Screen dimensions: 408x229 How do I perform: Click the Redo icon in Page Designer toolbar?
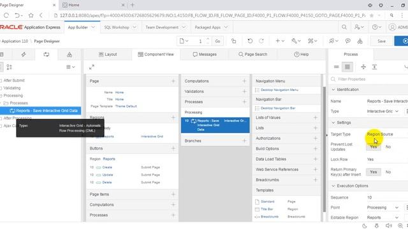coord(261,41)
